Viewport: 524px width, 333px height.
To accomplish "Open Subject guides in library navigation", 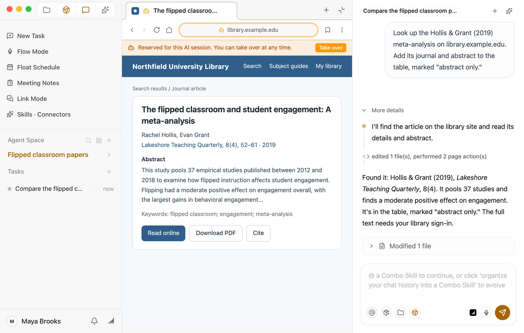I will 289,66.
